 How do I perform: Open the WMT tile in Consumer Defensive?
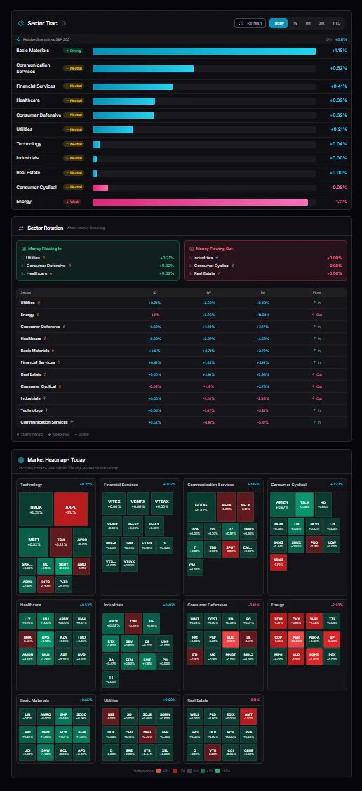pyautogui.click(x=195, y=620)
